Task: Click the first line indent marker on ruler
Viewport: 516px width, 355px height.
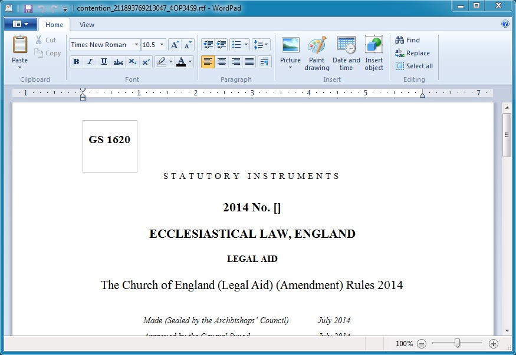Action: 83,90
